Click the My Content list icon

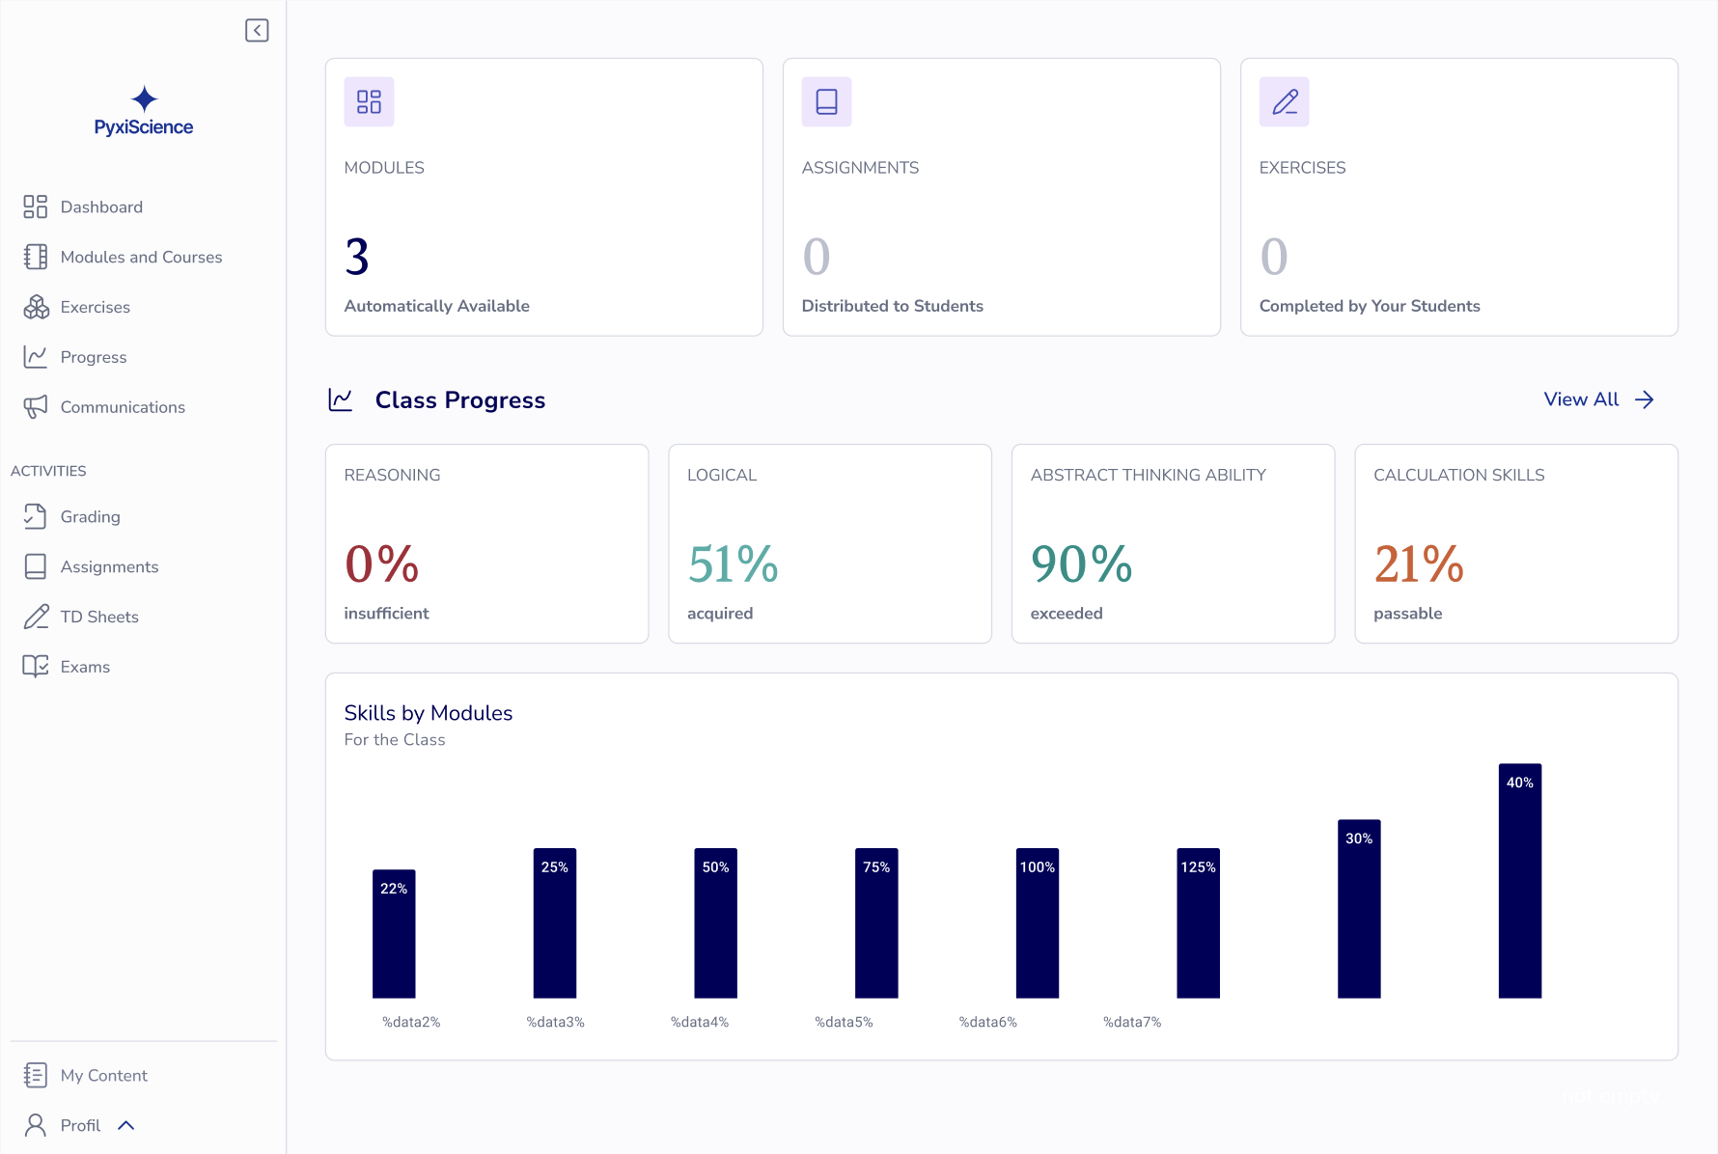tap(36, 1075)
